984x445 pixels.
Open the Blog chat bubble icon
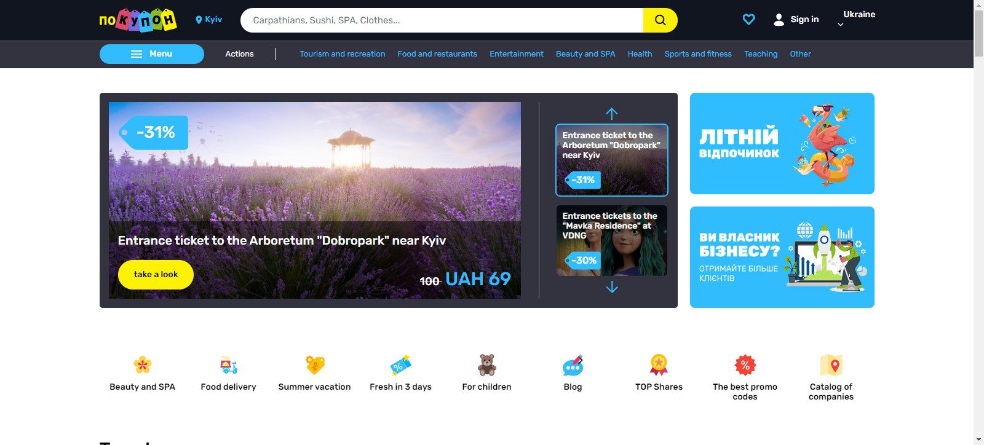click(573, 365)
